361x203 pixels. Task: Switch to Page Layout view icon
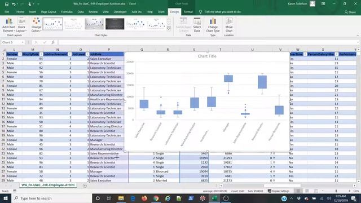pyautogui.click(x=307, y=191)
